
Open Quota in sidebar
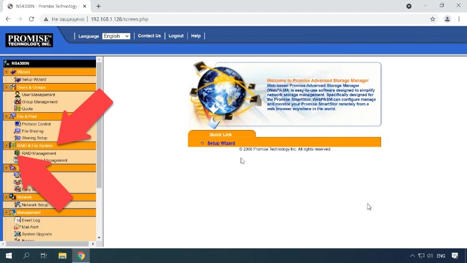pyautogui.click(x=27, y=109)
